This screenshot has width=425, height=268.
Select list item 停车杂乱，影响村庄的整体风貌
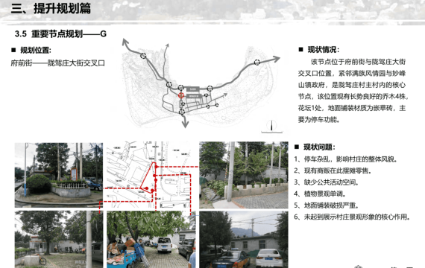346,159
